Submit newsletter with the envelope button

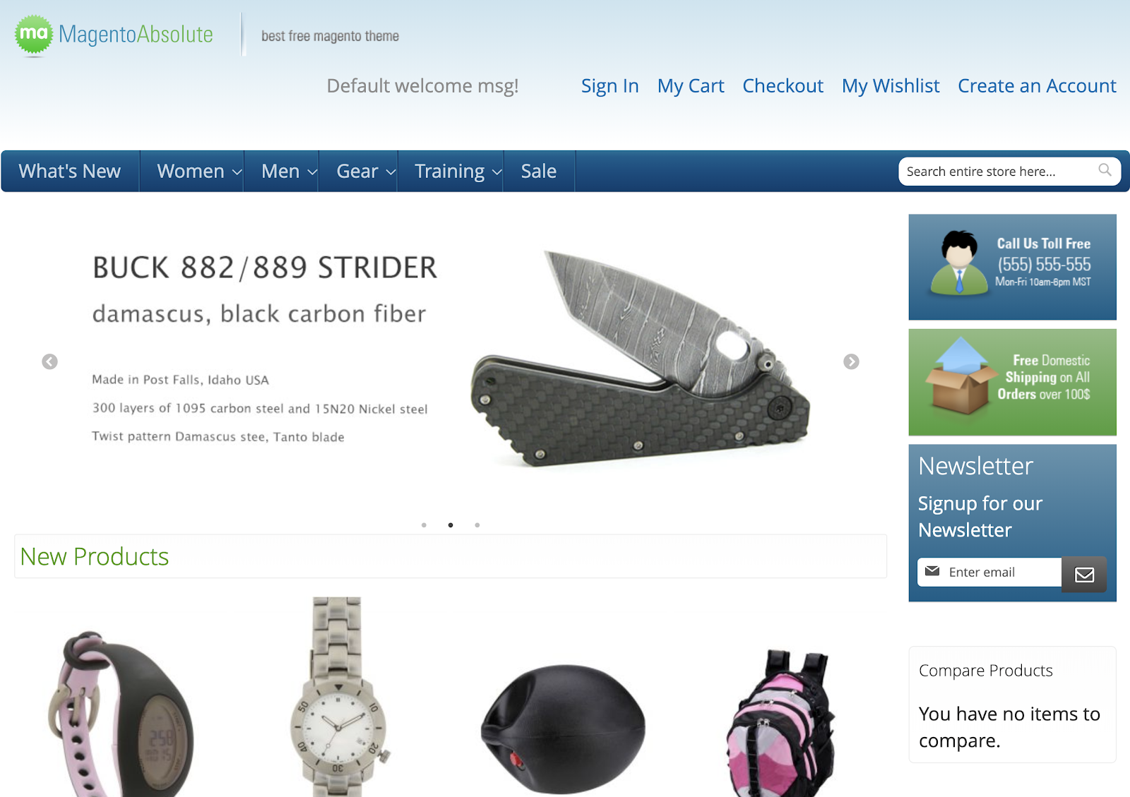point(1084,574)
